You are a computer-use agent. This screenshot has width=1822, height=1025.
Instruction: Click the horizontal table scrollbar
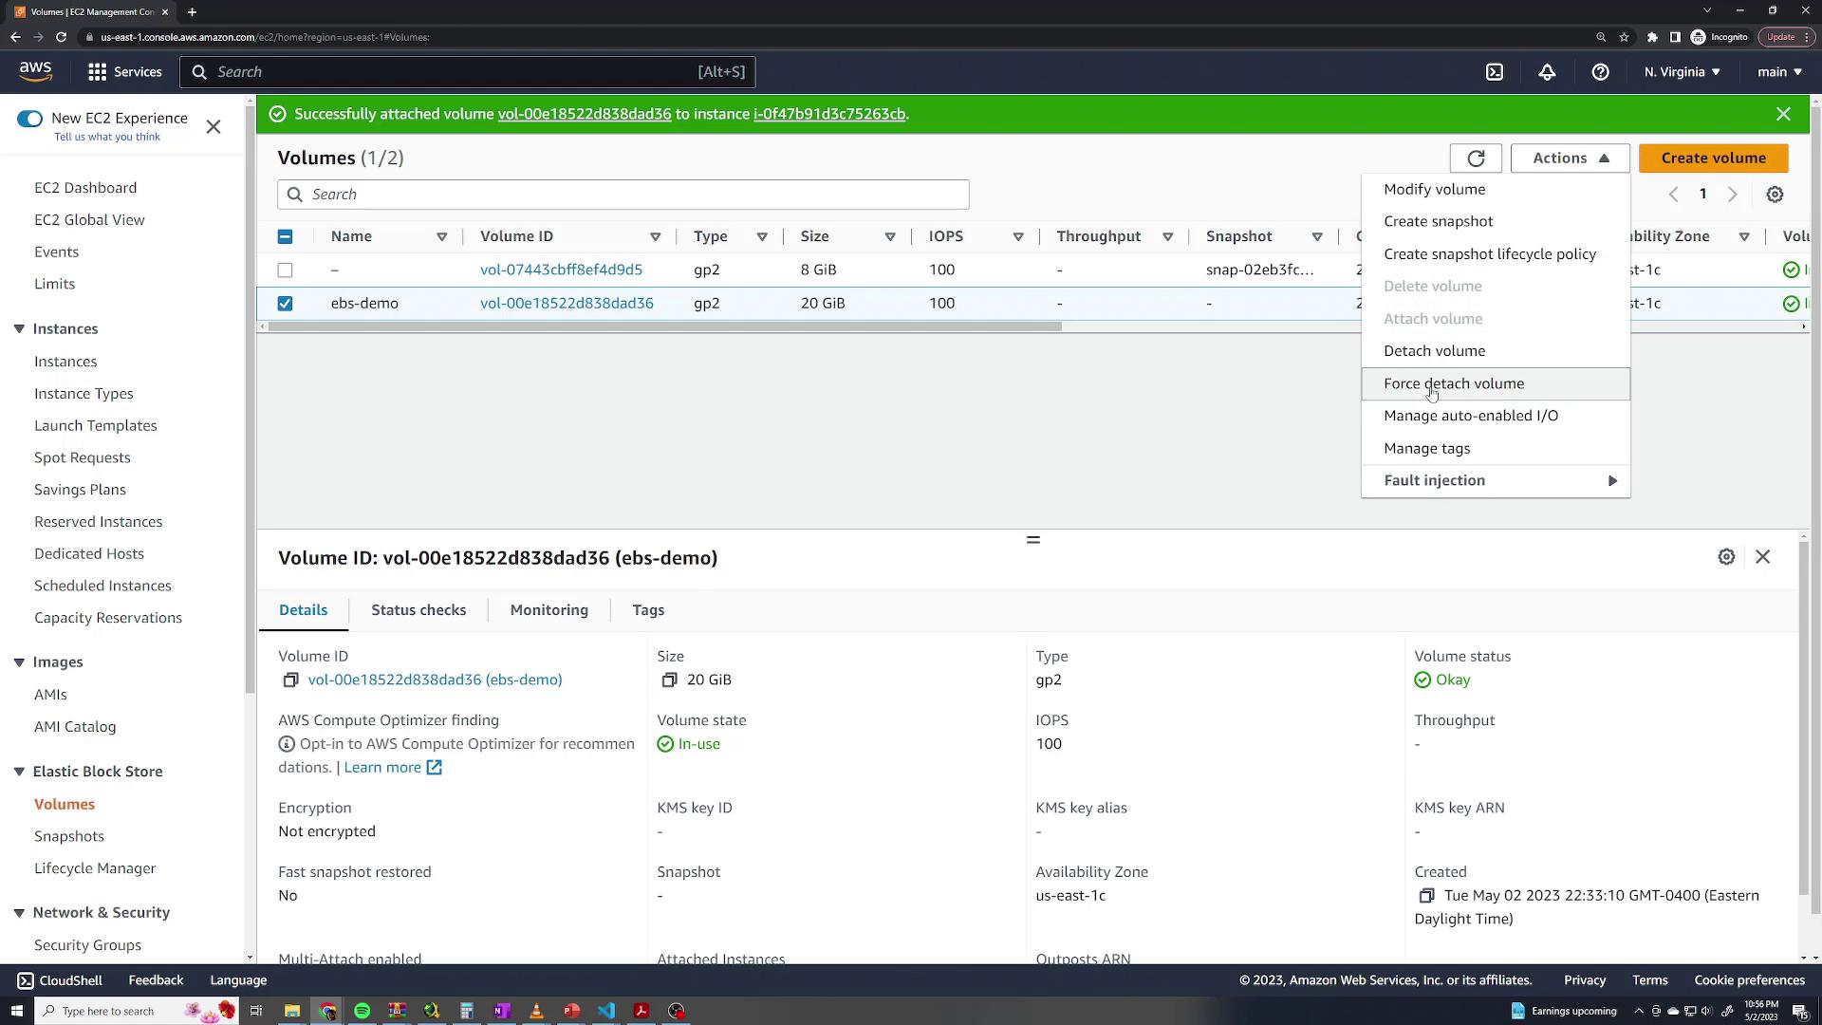664,326
